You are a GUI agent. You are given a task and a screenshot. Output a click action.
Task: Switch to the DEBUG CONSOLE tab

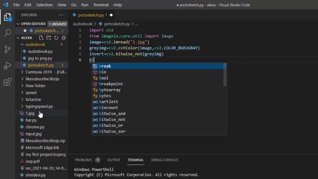[164, 160]
